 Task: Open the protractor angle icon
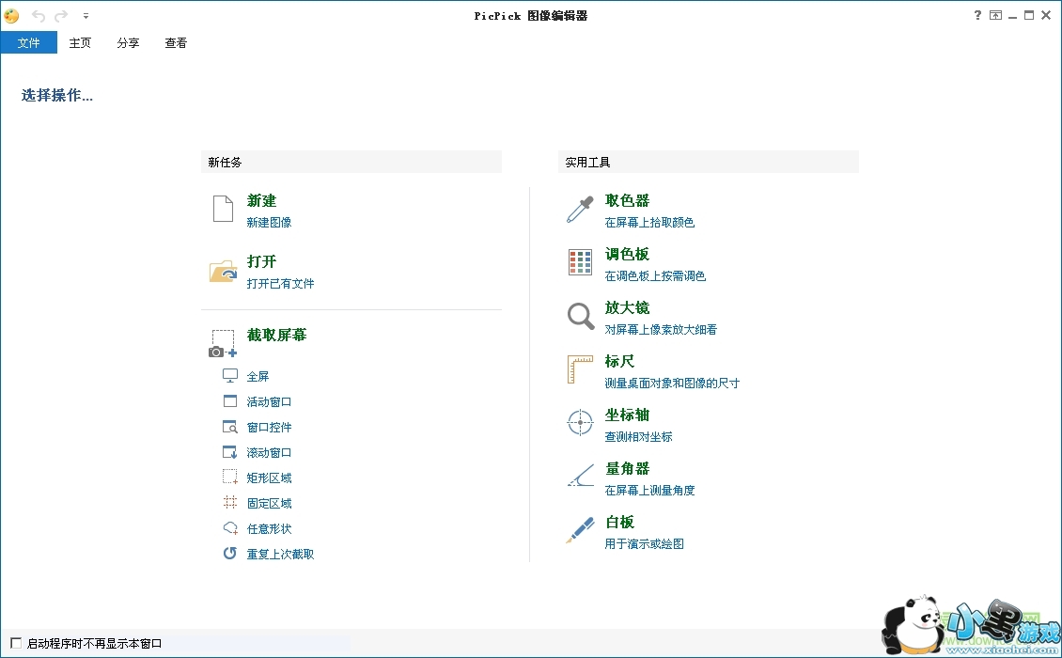coord(580,477)
